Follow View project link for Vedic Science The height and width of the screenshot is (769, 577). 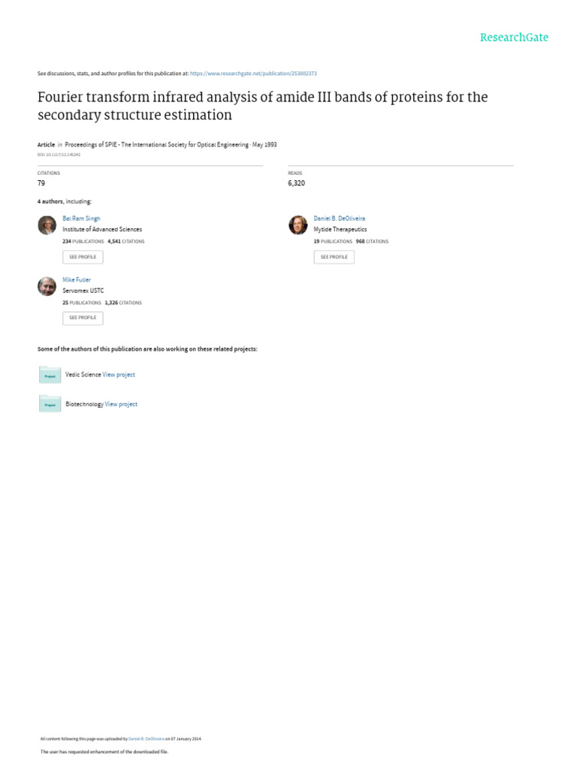point(119,374)
